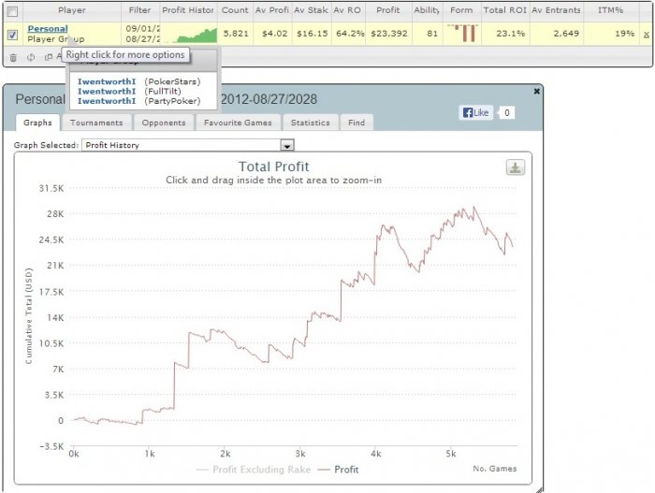This screenshot has width=655, height=493.
Task: Download the Total Profit chart
Action: (x=516, y=167)
